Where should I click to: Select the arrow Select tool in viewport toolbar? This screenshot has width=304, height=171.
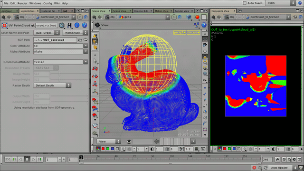(95, 61)
